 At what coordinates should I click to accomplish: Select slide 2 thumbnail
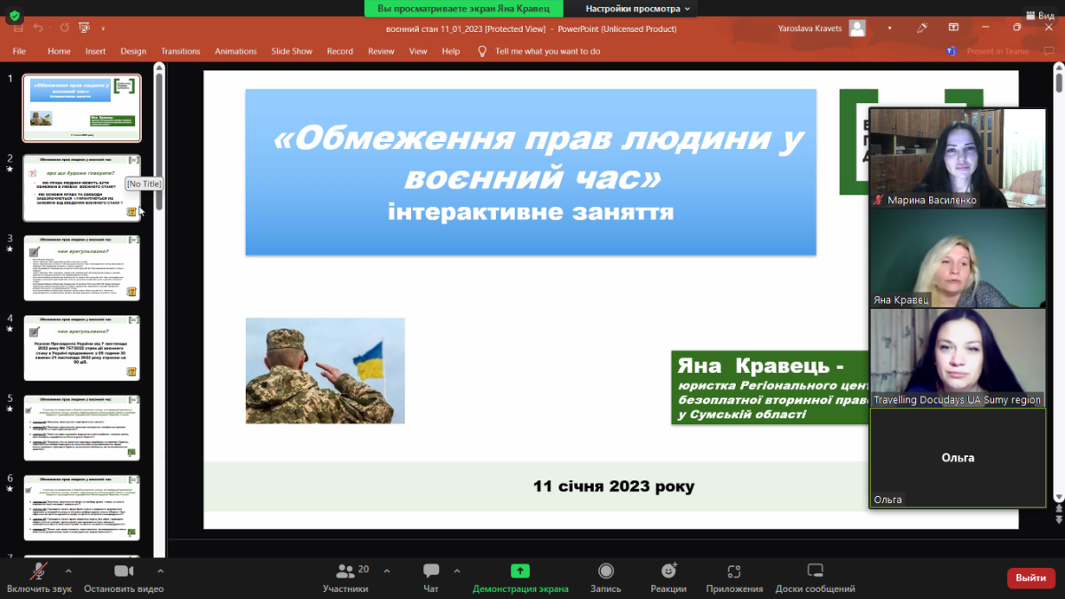point(82,188)
